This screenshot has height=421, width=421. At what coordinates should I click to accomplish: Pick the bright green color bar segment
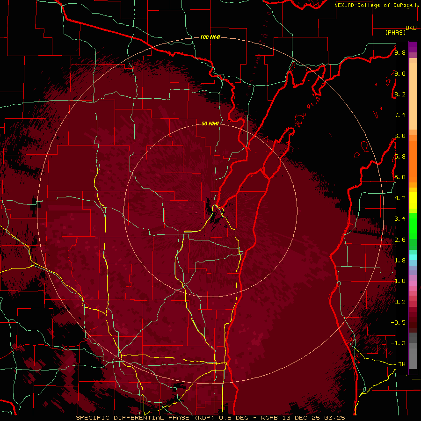click(x=413, y=226)
